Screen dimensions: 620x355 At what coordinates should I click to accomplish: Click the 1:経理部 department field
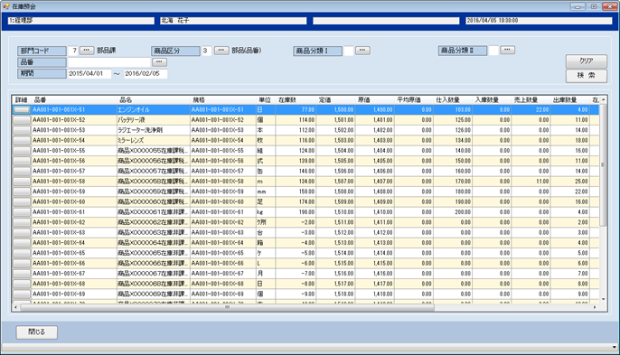coord(81,21)
